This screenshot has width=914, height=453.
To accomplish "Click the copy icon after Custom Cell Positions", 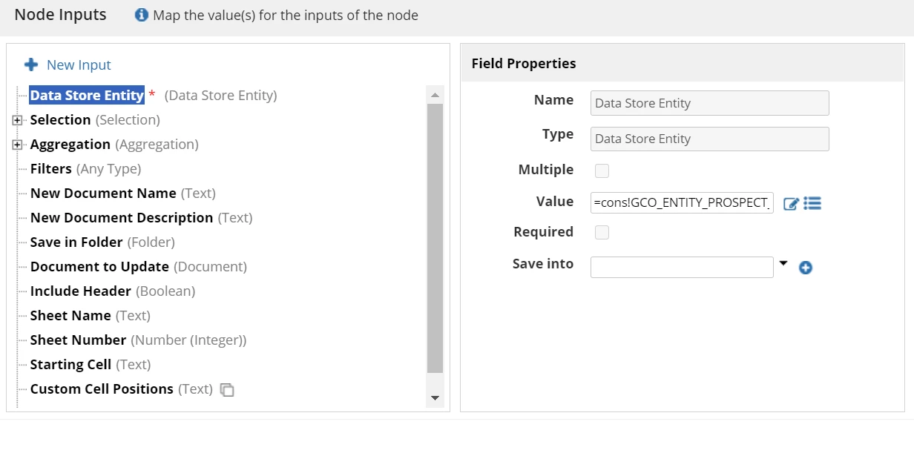I will 228,390.
